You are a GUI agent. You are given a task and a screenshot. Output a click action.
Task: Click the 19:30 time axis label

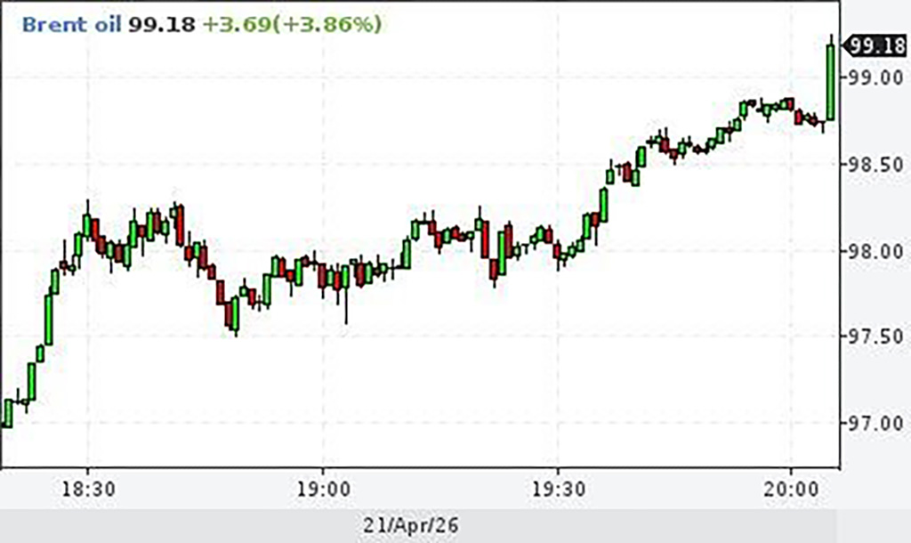[559, 489]
